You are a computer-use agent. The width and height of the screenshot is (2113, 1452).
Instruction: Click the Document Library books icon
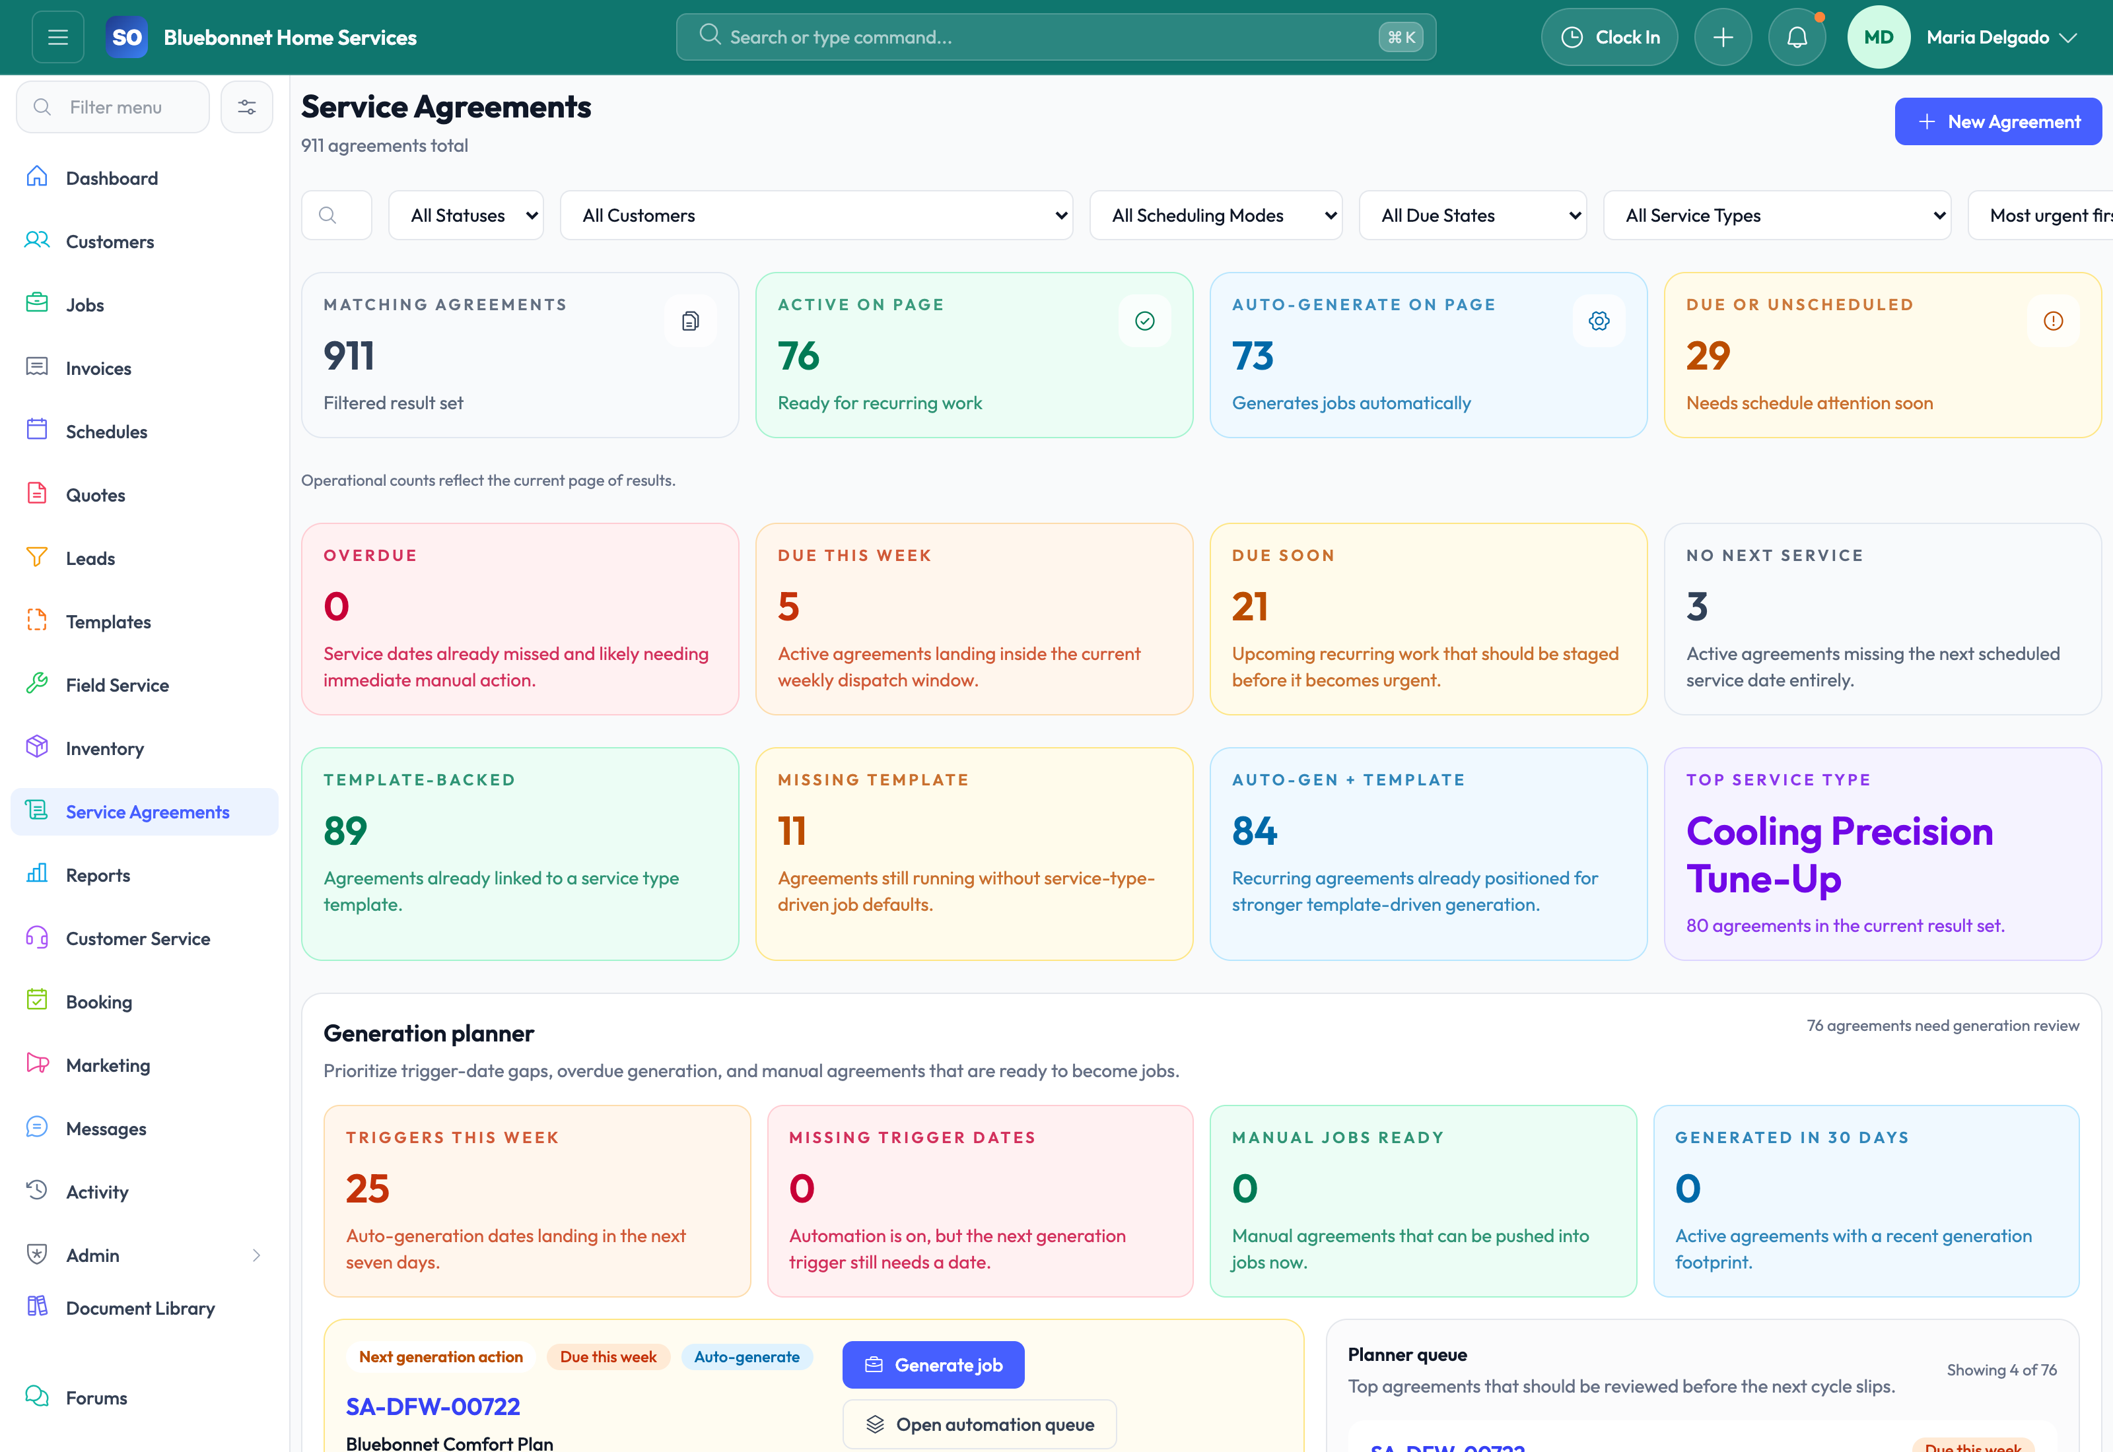click(38, 1306)
